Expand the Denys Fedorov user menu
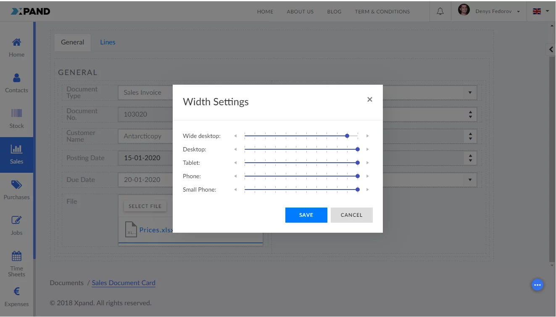 (490, 11)
